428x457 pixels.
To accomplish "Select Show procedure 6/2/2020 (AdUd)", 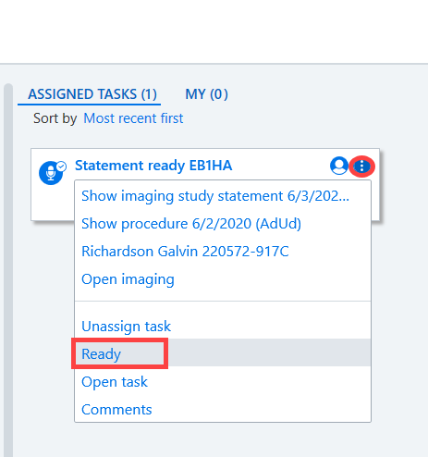I will pyautogui.click(x=223, y=224).
